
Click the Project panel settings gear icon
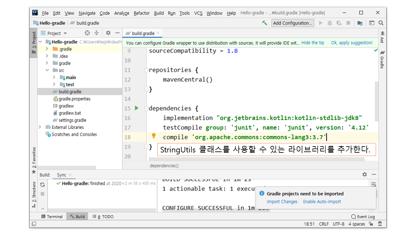pos(108,33)
